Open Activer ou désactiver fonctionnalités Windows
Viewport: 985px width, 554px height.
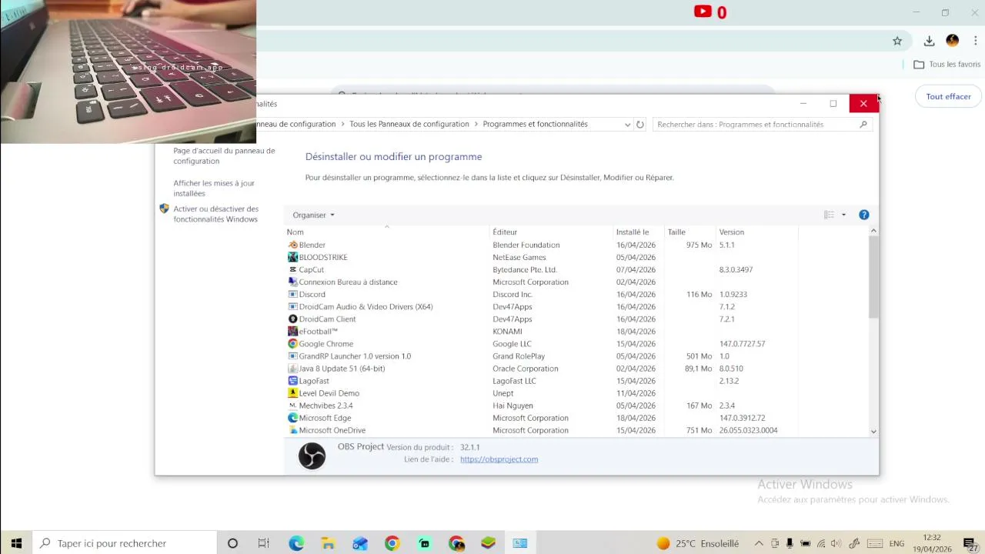click(216, 214)
